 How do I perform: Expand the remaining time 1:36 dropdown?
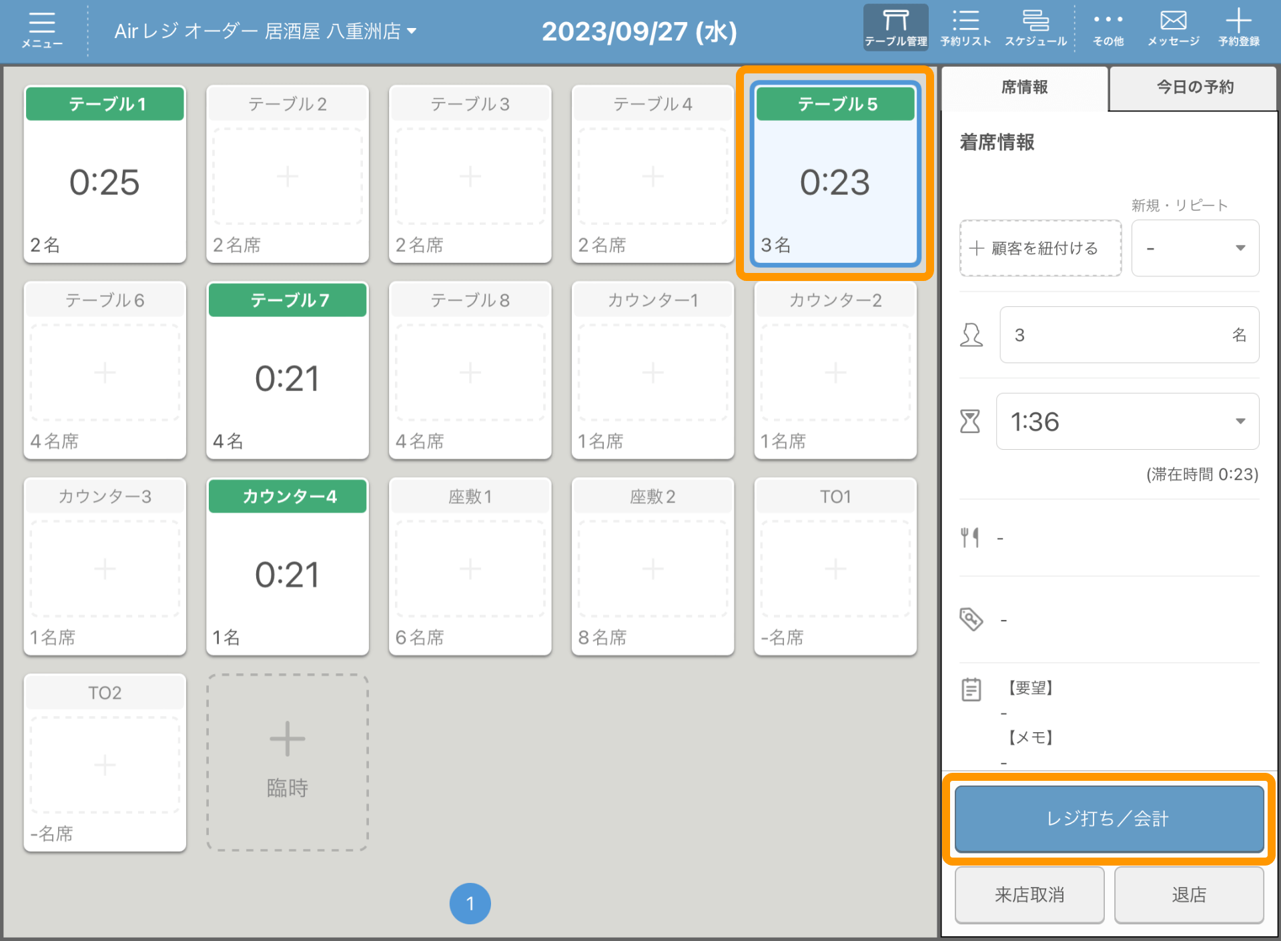pyautogui.click(x=1128, y=421)
